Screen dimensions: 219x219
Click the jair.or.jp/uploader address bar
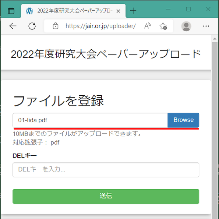pyautogui.click(x=100, y=26)
